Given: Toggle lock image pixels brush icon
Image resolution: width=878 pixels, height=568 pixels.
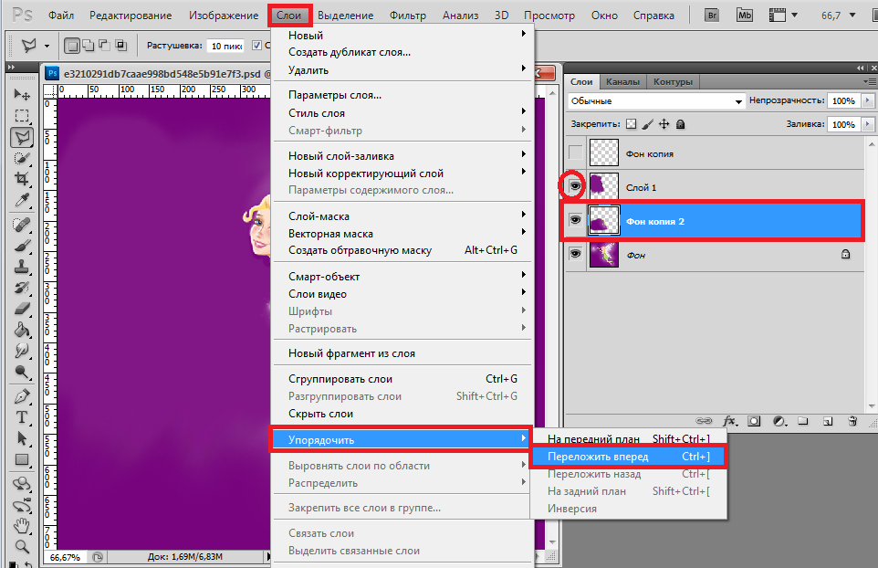Looking at the screenshot, I should pyautogui.click(x=648, y=124).
